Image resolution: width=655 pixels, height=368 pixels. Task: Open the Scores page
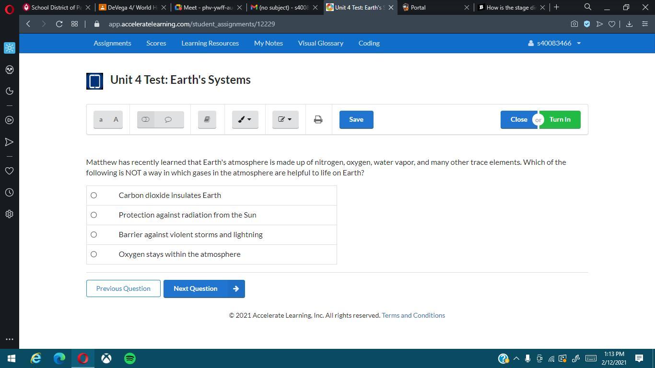tap(156, 43)
